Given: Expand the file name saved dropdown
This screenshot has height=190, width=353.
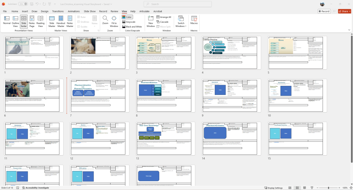Looking at the screenshot, I should [x=111, y=4].
